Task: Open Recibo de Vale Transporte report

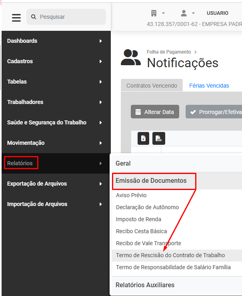Action: click(148, 243)
